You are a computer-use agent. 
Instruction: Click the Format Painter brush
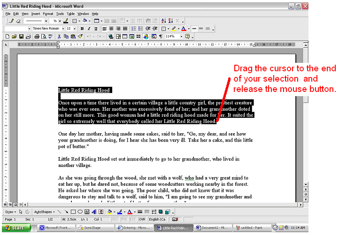(80, 37)
